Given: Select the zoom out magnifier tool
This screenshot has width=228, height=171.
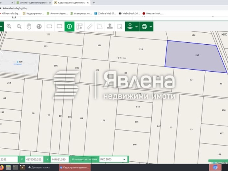Looking at the screenshot, I should pos(19,27).
